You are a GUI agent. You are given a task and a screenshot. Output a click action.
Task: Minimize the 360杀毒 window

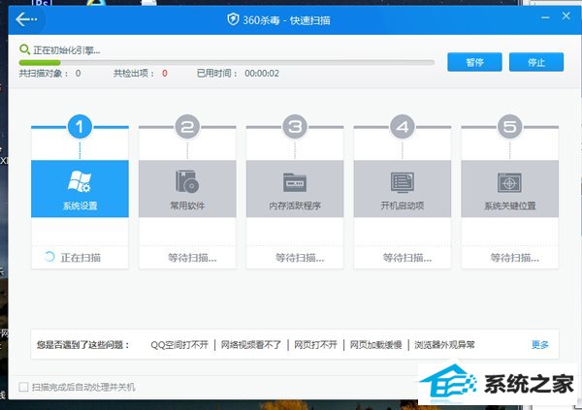[545, 17]
